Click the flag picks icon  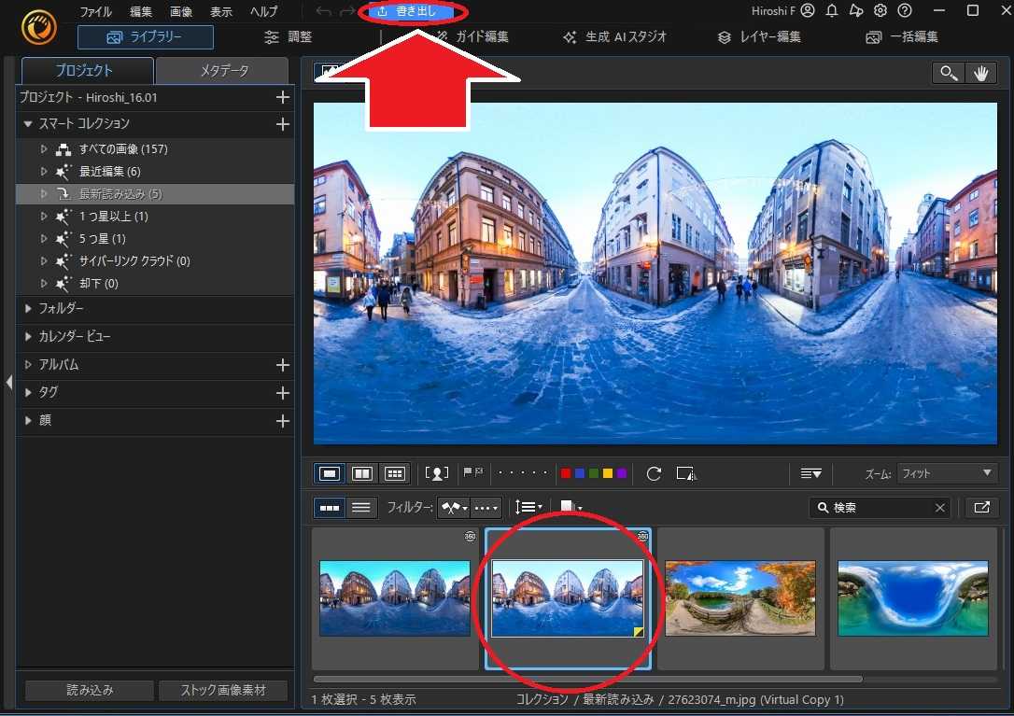click(474, 473)
